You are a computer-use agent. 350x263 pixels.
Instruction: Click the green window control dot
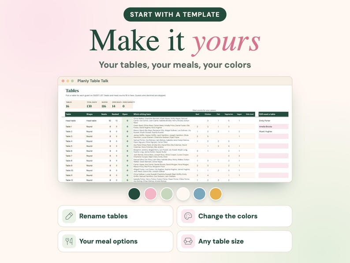pyautogui.click(x=72, y=81)
